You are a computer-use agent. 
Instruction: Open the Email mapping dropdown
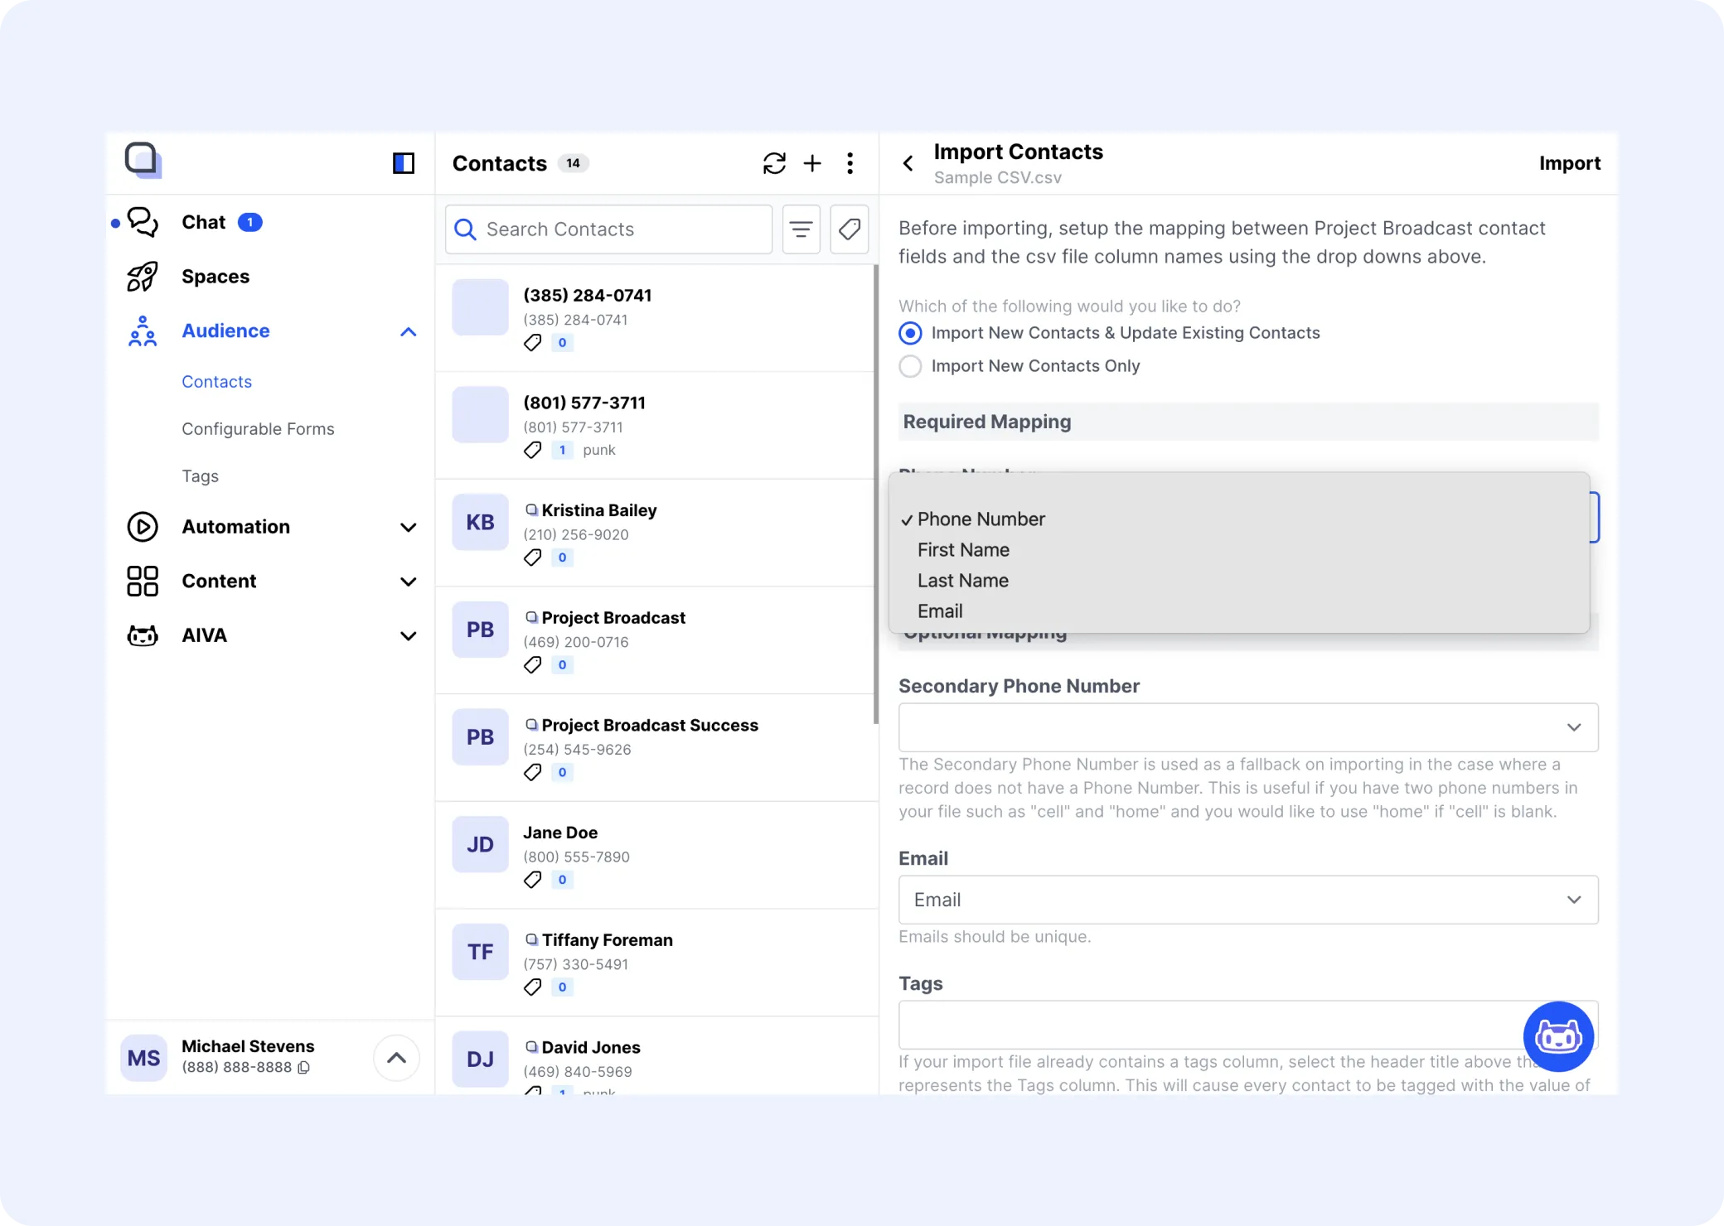tap(1248, 900)
